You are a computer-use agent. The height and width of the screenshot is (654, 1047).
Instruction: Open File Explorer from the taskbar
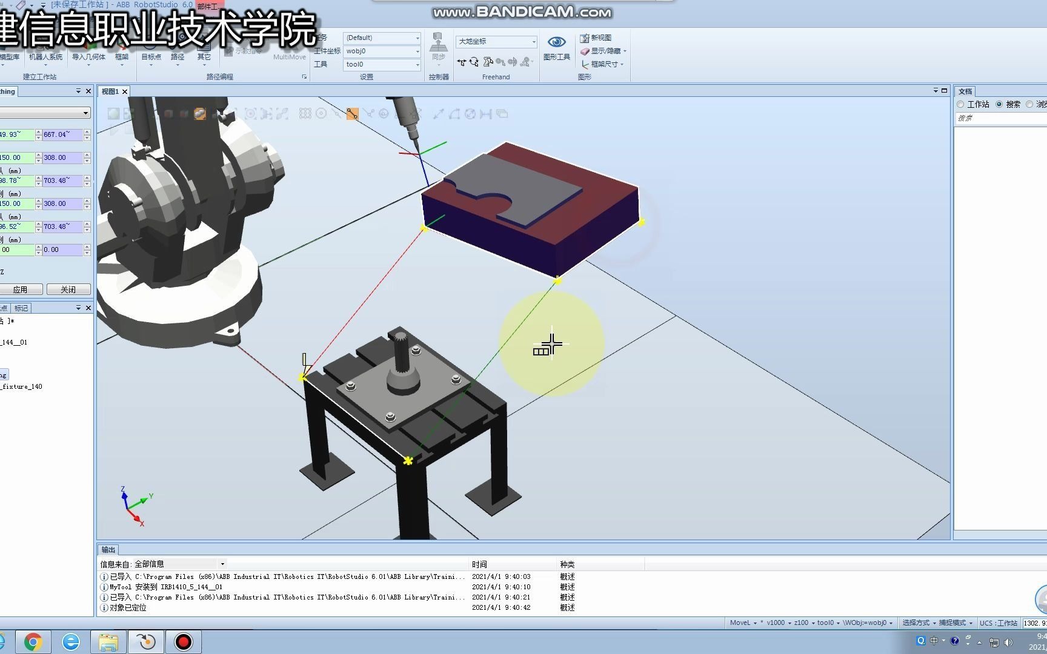tap(108, 642)
